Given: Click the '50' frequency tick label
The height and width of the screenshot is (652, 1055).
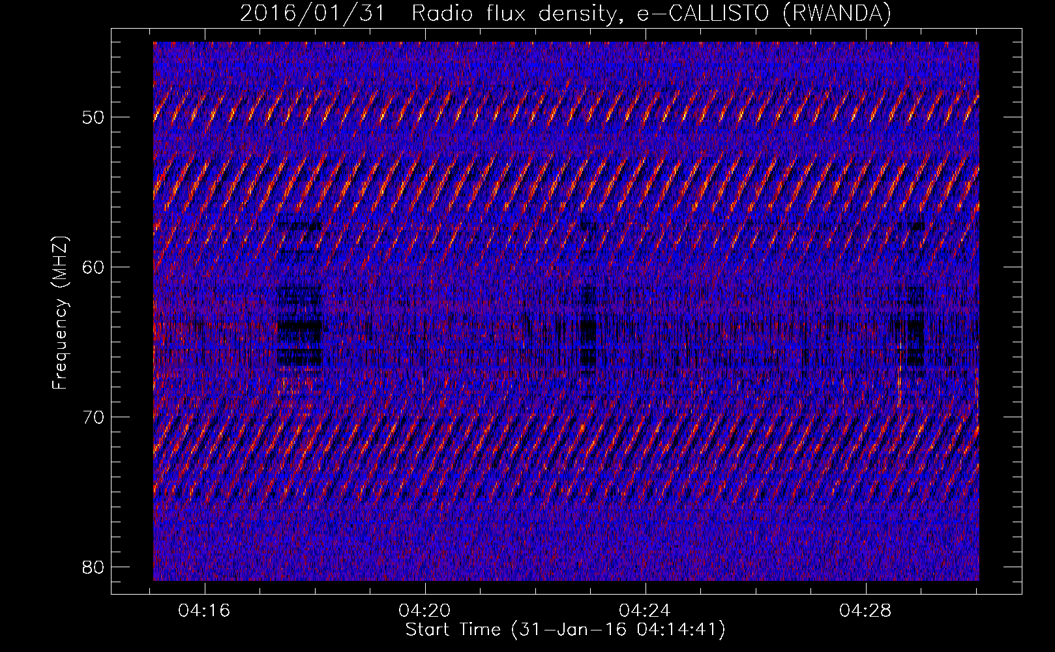Looking at the screenshot, I should [x=93, y=118].
